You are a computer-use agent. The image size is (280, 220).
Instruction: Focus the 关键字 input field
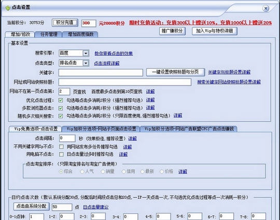(x=101, y=72)
